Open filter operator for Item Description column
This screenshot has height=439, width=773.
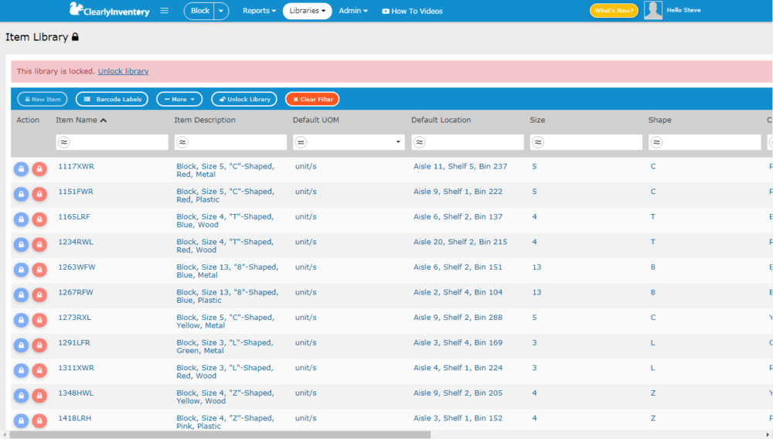182,142
